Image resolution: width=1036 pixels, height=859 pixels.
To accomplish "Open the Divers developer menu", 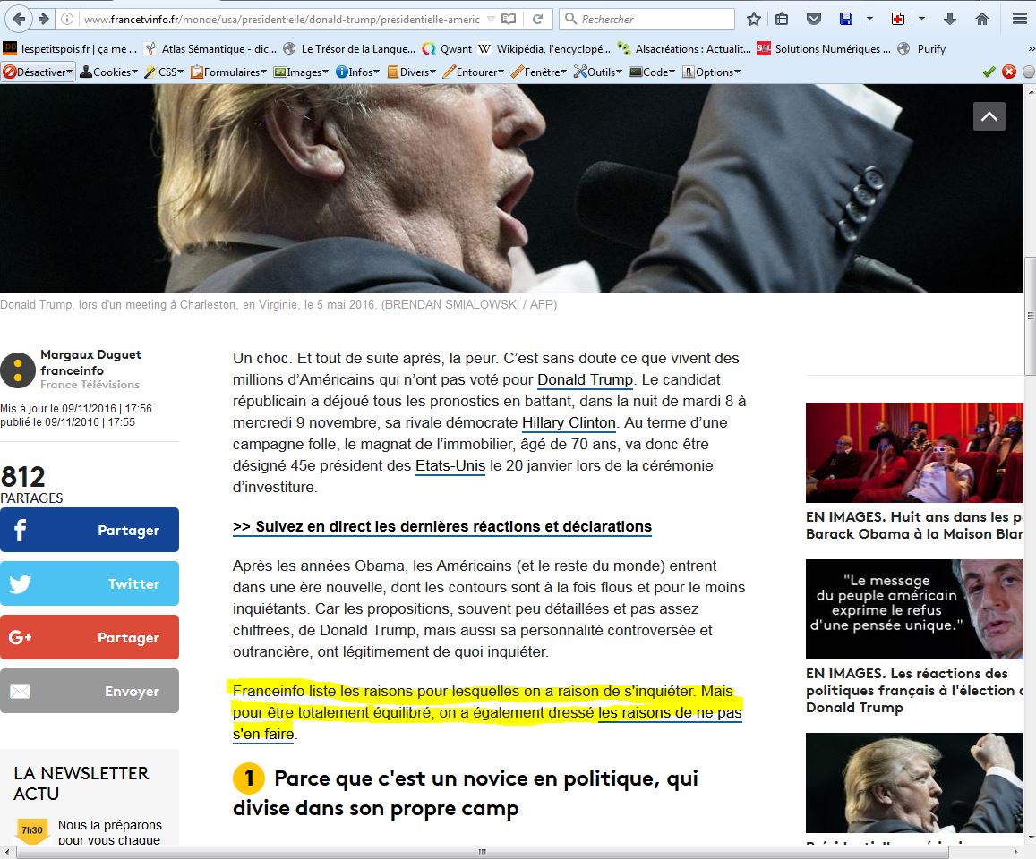I will pos(411,72).
